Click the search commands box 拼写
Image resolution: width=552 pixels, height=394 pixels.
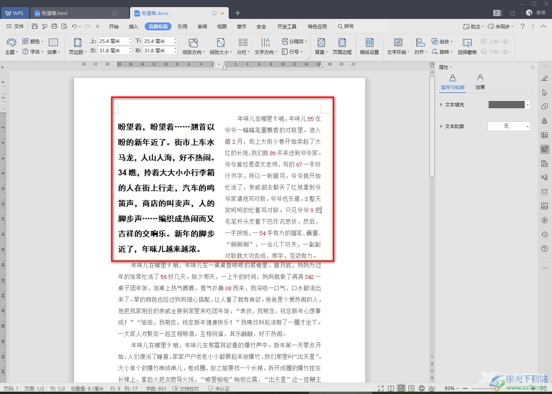[362, 26]
